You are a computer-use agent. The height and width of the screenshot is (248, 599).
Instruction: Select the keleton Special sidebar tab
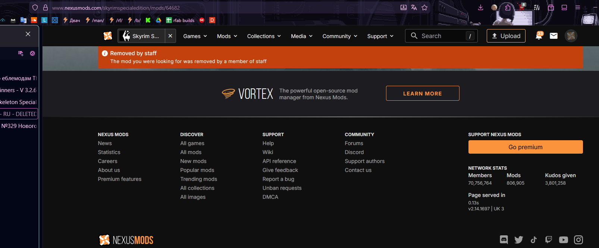[x=19, y=102]
